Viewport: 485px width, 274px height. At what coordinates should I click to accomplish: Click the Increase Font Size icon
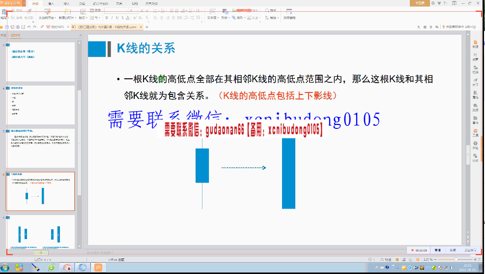(x=143, y=10)
